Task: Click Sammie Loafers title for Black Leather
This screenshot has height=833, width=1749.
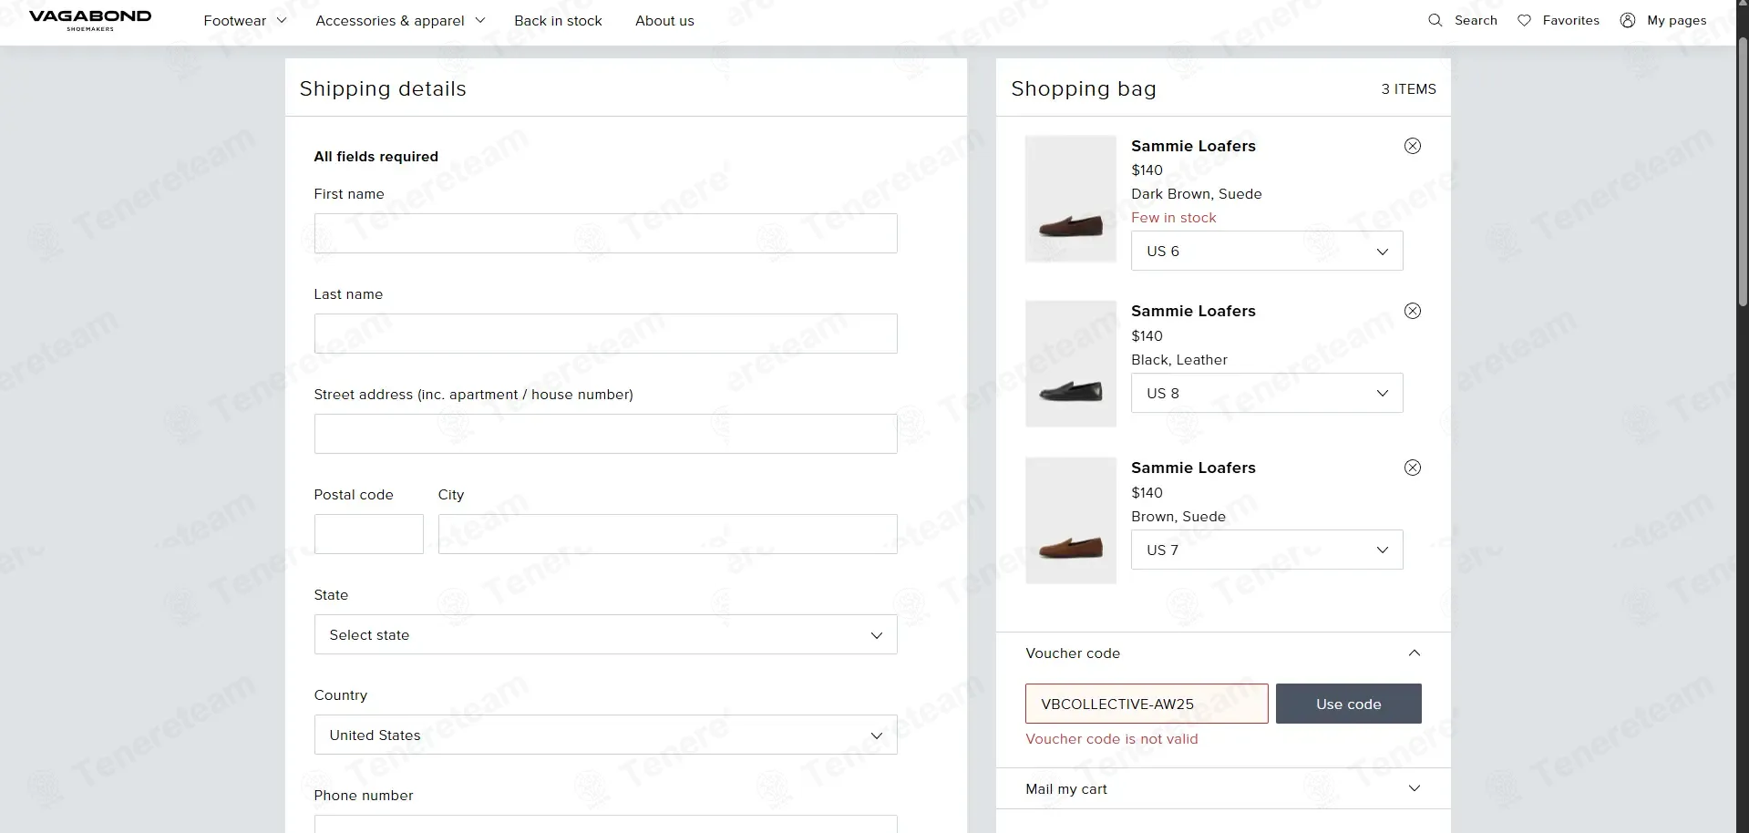Action: [x=1193, y=311]
